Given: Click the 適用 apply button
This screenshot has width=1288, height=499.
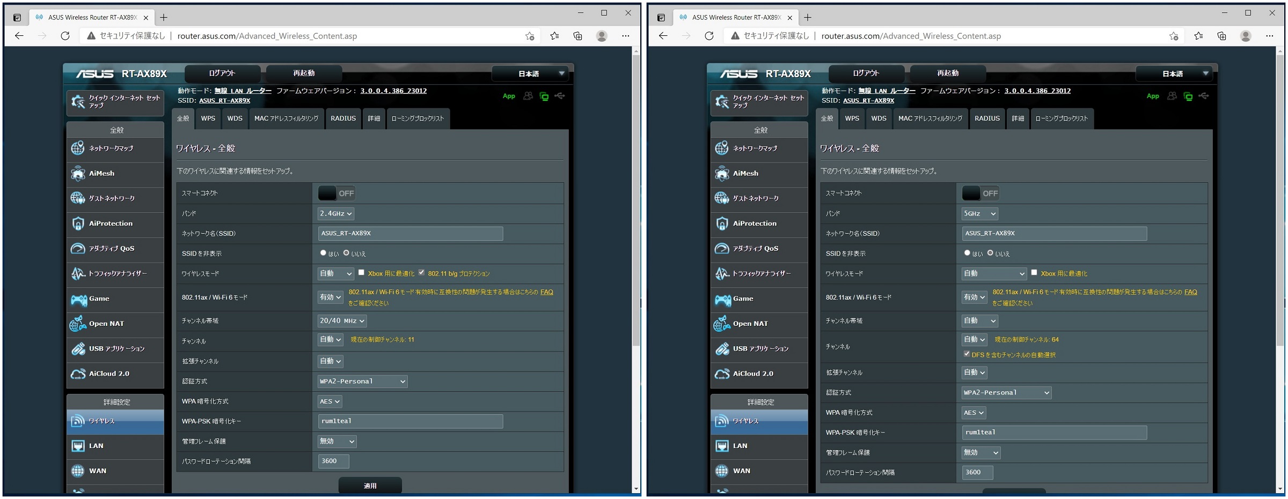Looking at the screenshot, I should 370,485.
